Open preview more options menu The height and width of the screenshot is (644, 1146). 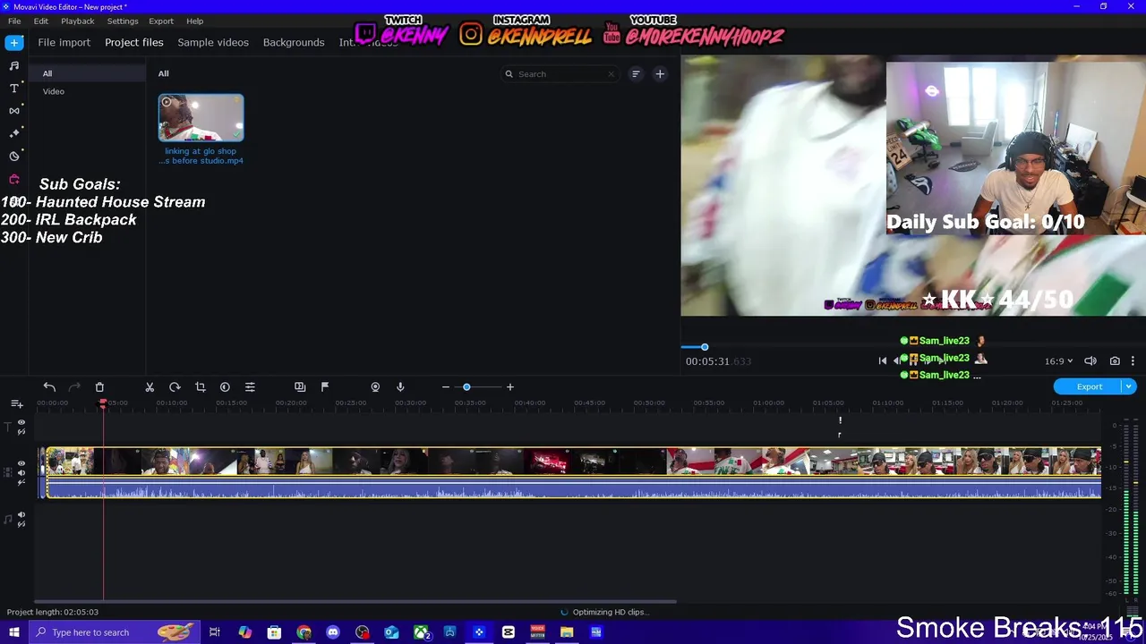(1133, 360)
